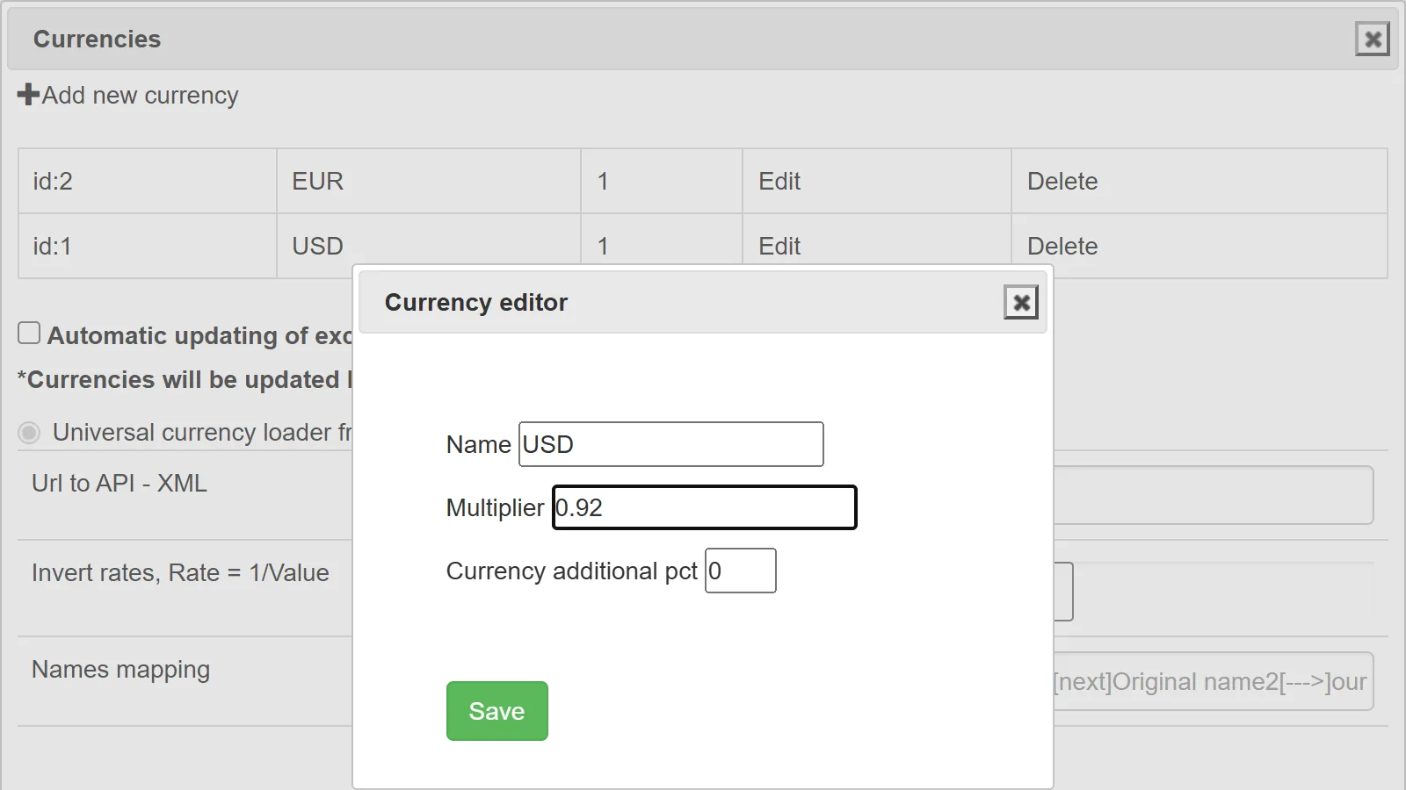Delete the EUR currency
This screenshot has width=1406, height=790.
(x=1062, y=182)
